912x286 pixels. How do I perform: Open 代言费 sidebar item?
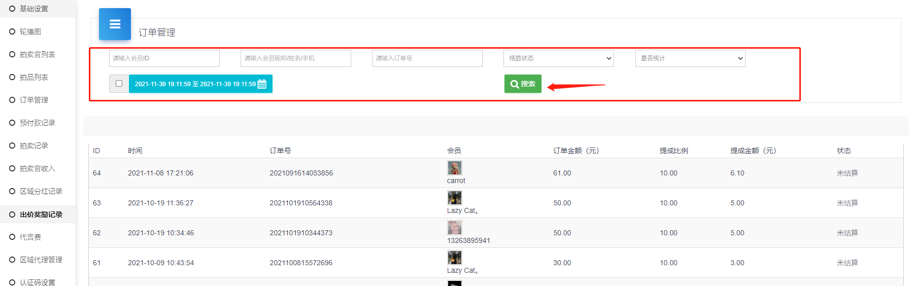click(x=30, y=237)
